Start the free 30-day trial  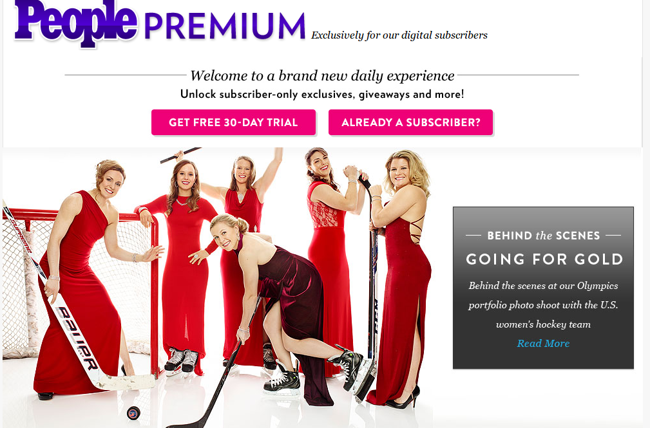233,122
